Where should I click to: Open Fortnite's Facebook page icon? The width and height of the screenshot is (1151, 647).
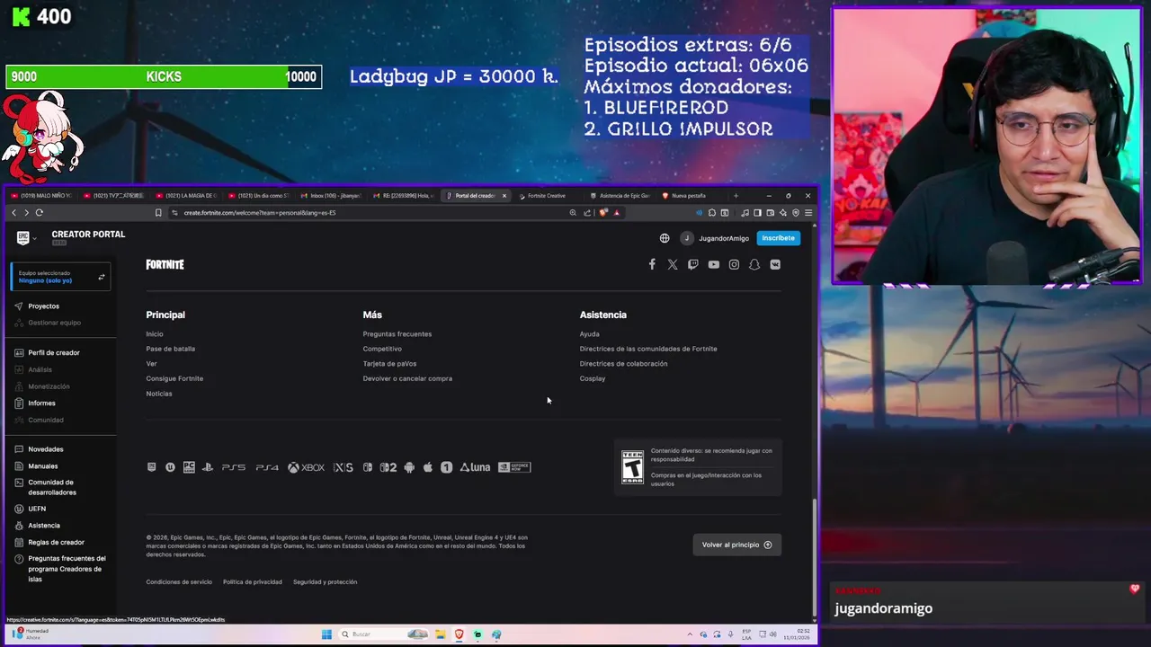tap(652, 264)
